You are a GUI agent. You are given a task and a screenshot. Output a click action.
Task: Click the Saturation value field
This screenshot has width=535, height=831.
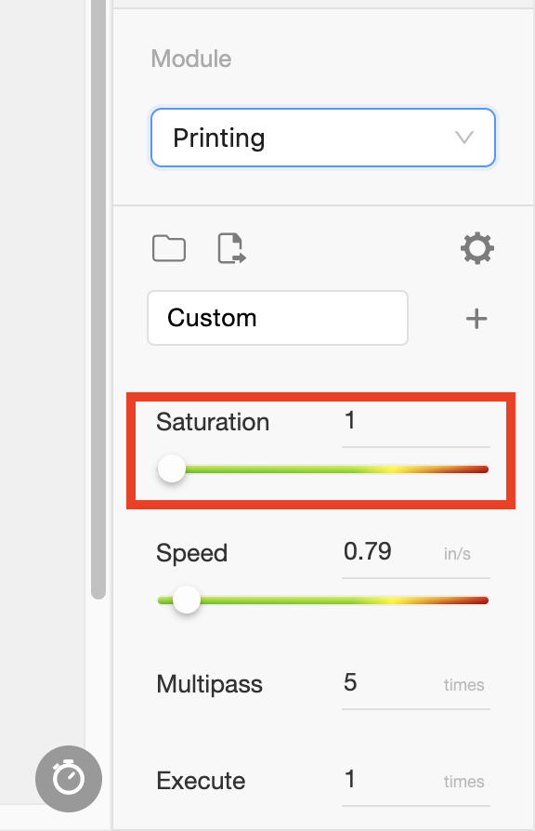click(416, 422)
